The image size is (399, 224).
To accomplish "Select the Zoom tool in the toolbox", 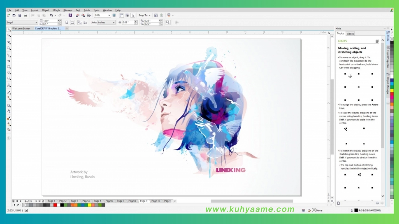I will coord(9,48).
